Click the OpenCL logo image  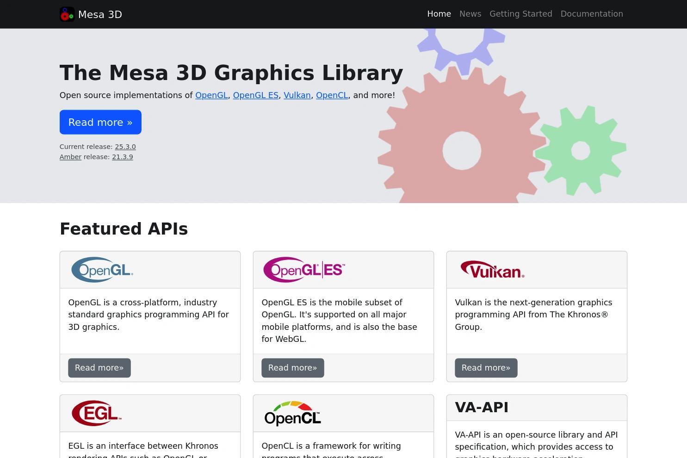tap(292, 413)
